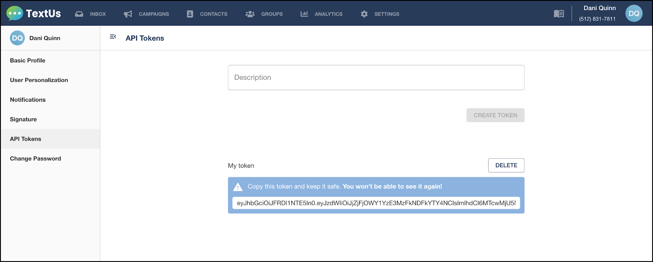Open the help guide book icon
This screenshot has width=653, height=262.
tap(559, 14)
